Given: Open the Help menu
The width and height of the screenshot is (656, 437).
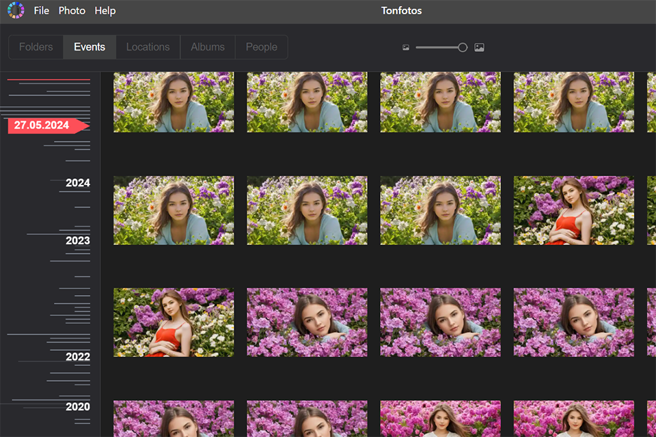Looking at the screenshot, I should point(105,10).
